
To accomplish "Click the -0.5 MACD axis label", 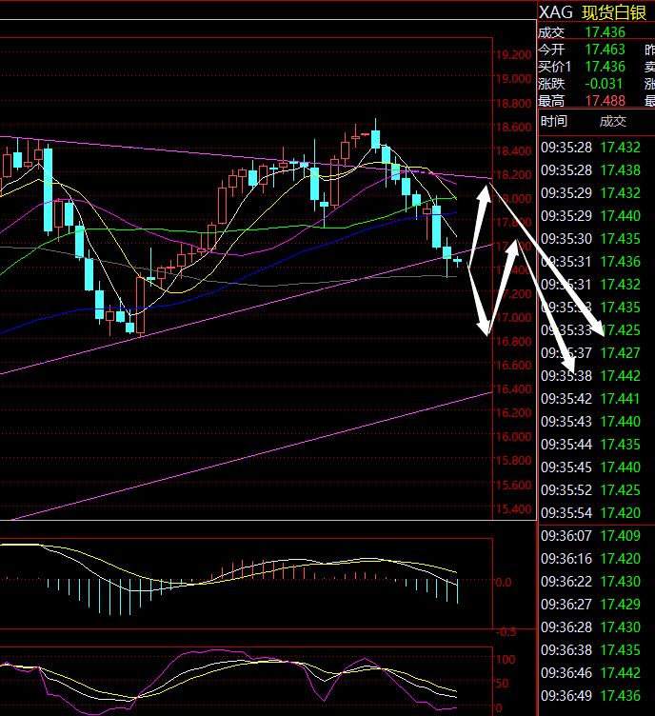I will [x=506, y=632].
